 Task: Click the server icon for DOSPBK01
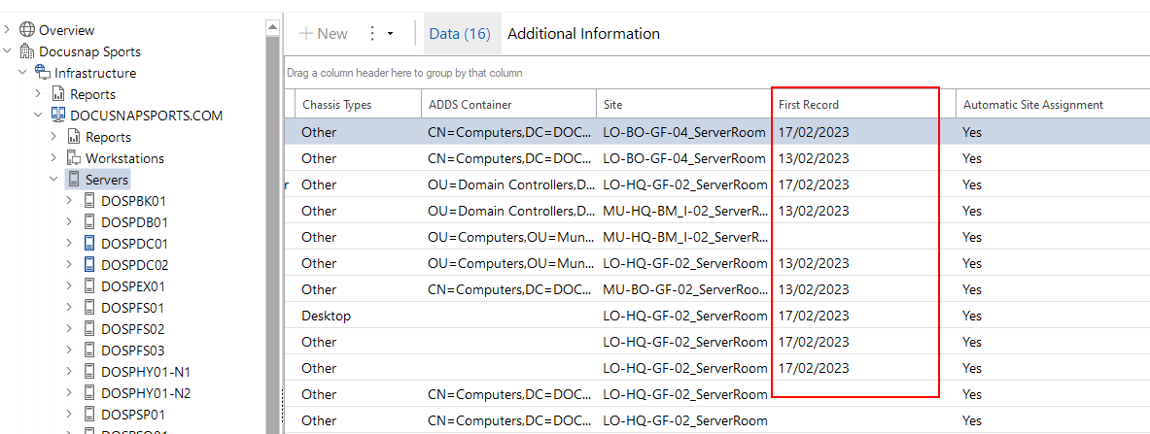click(89, 200)
